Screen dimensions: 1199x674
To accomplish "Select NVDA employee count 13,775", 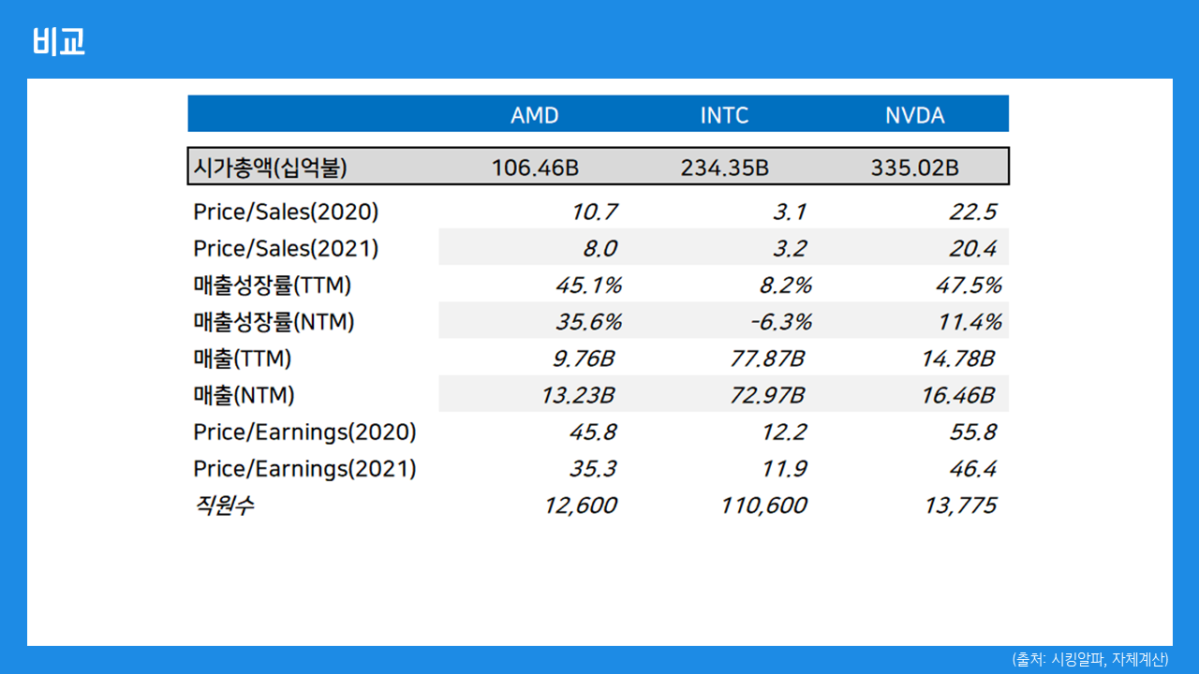I will coord(958,505).
